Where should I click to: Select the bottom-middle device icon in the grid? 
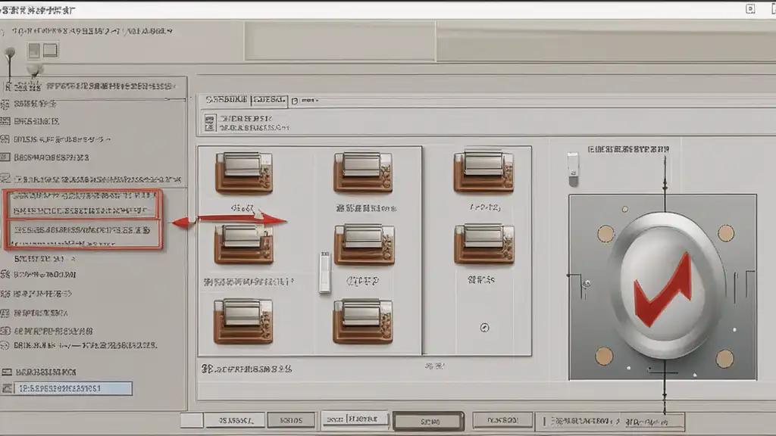[363, 321]
